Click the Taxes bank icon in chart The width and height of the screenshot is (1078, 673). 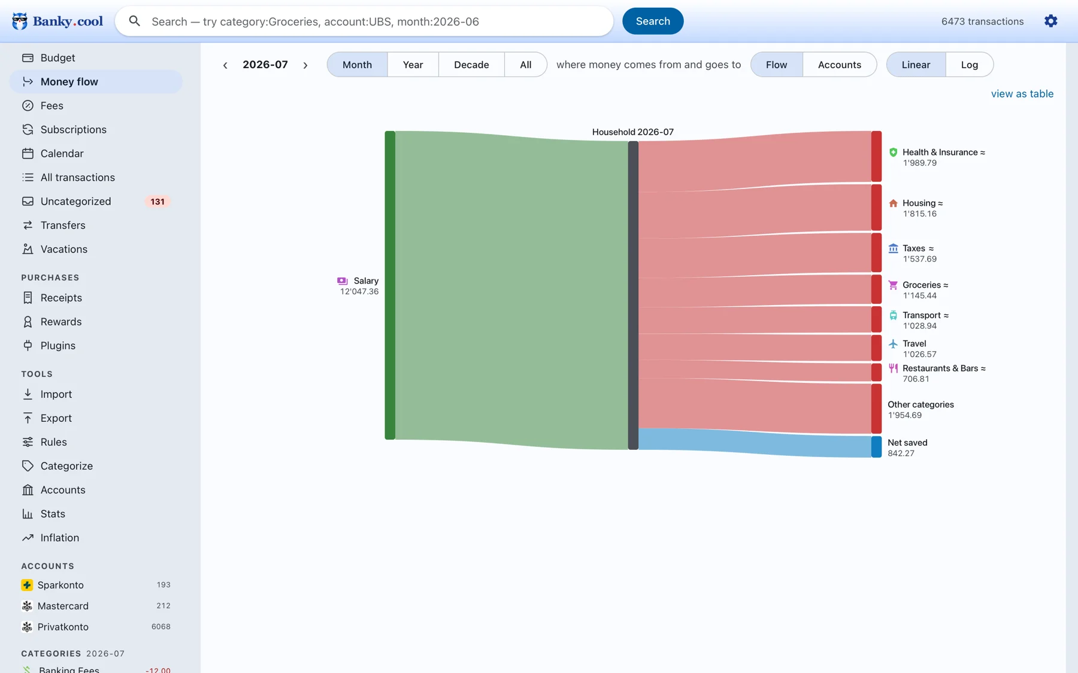pos(893,248)
